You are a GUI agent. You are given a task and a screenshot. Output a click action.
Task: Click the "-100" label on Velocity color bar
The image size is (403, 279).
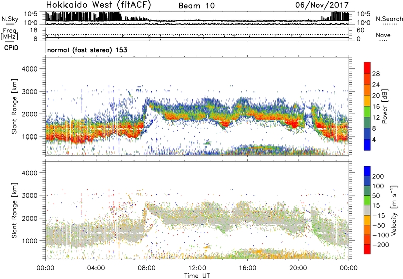coord(380,235)
